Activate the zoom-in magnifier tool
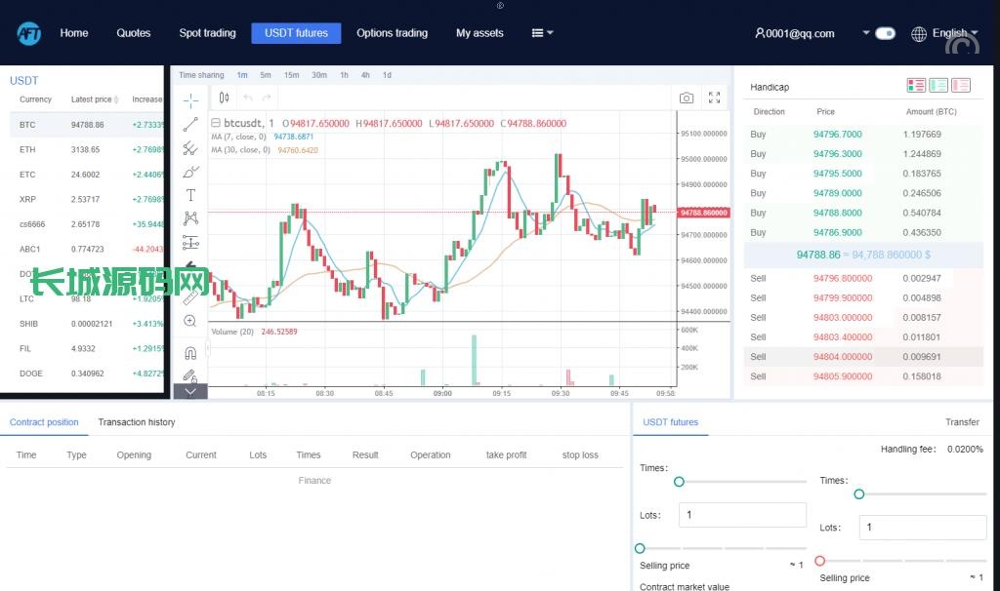 (190, 321)
